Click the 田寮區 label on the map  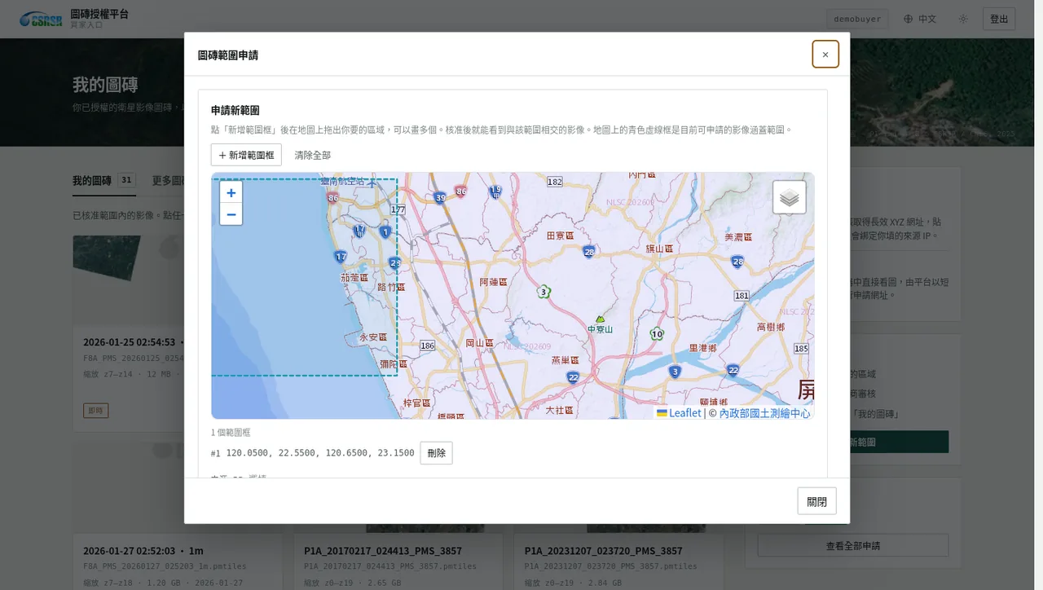click(561, 235)
